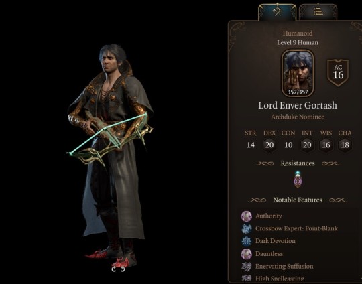Screen dimensions: 362x284
Task: Click the WIS 16 ability score
Action: 326,145
